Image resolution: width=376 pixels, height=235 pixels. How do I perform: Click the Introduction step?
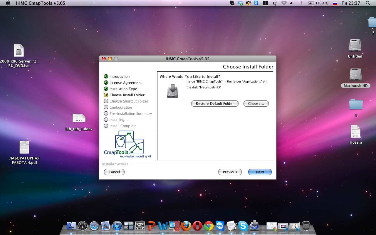(117, 76)
